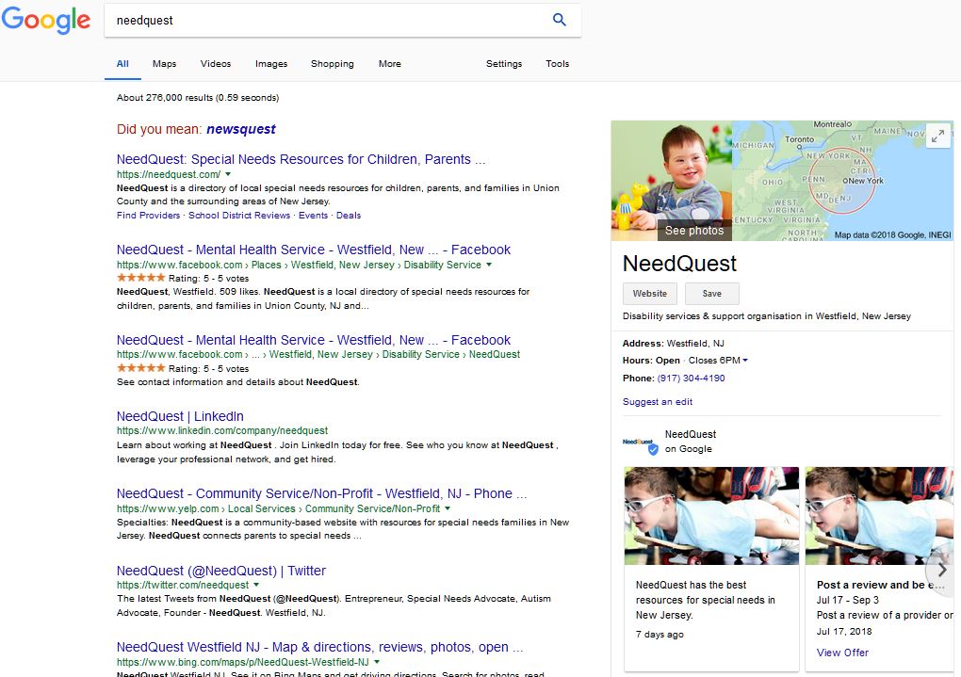Open the School District Reviews sitelink
The image size is (961, 677).
pos(239,216)
